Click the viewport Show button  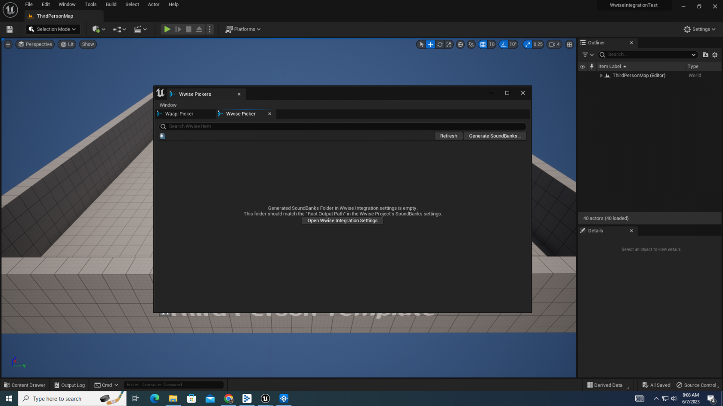[88, 44]
